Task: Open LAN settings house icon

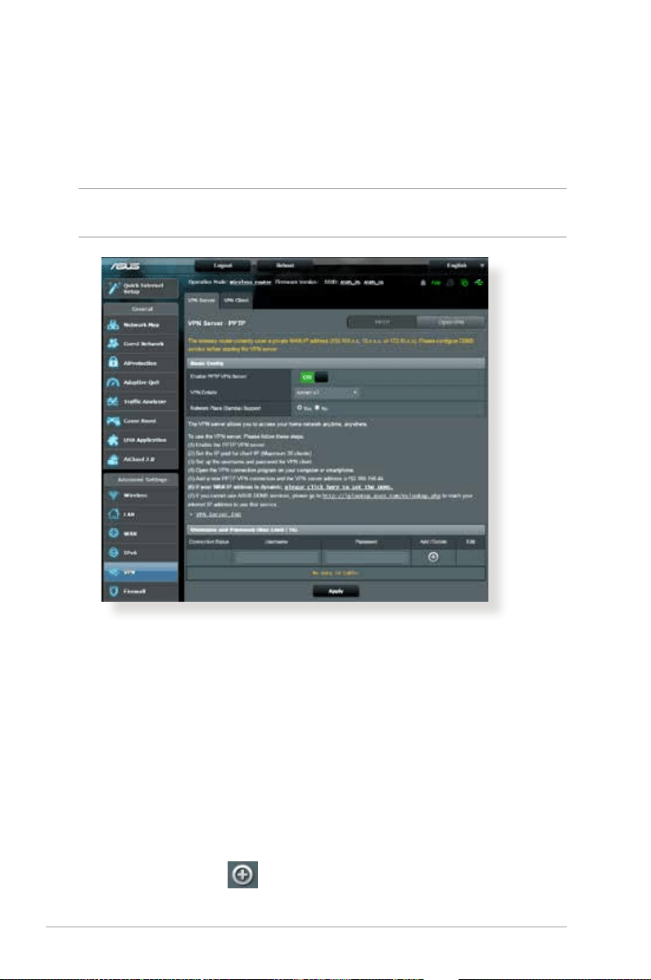Action: click(113, 514)
